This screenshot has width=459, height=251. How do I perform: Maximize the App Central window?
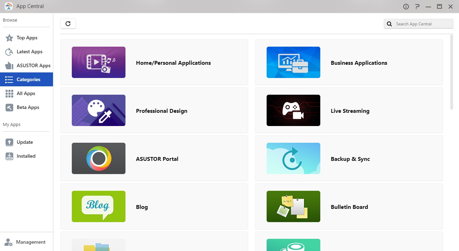pos(439,7)
